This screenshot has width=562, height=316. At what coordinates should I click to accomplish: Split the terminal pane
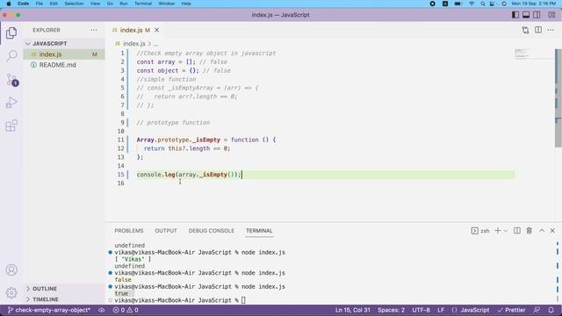(517, 231)
